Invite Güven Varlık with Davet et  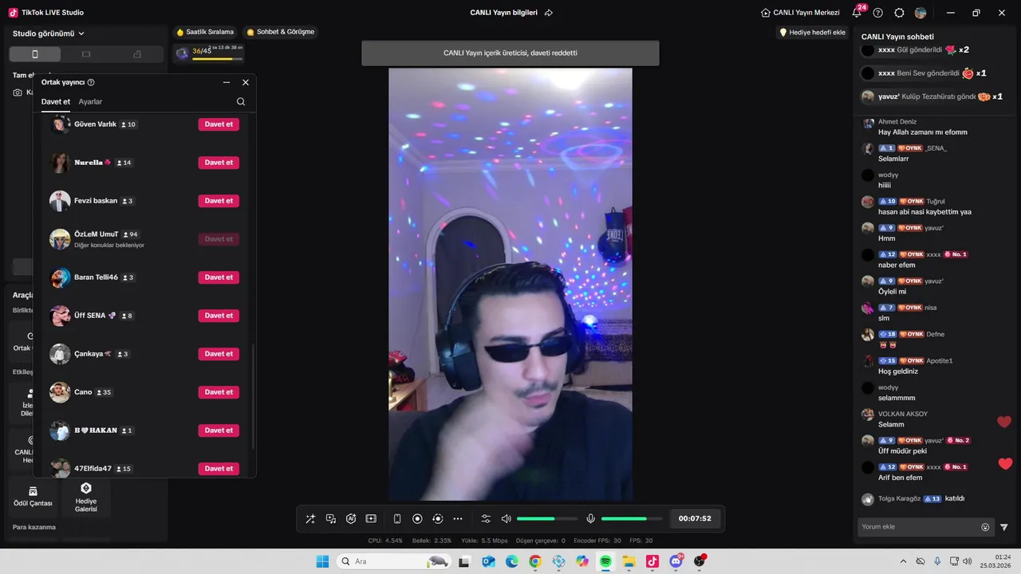(219, 124)
